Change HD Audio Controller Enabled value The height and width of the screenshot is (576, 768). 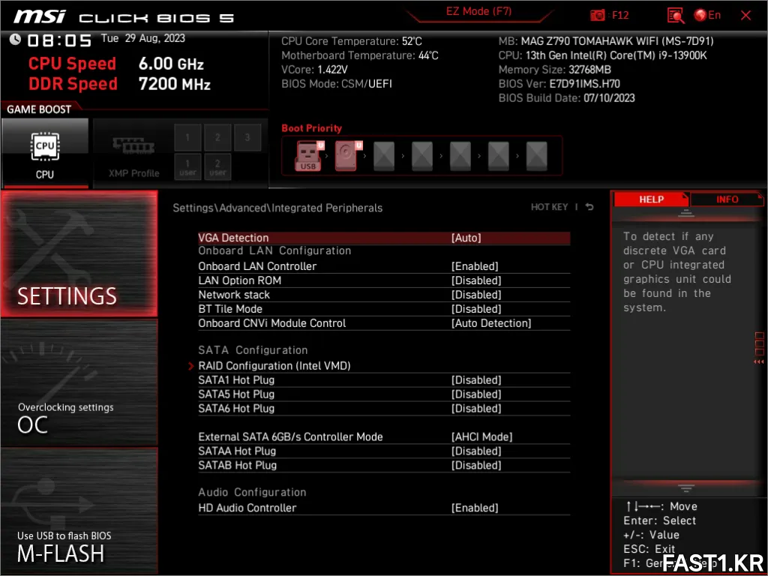pos(475,508)
